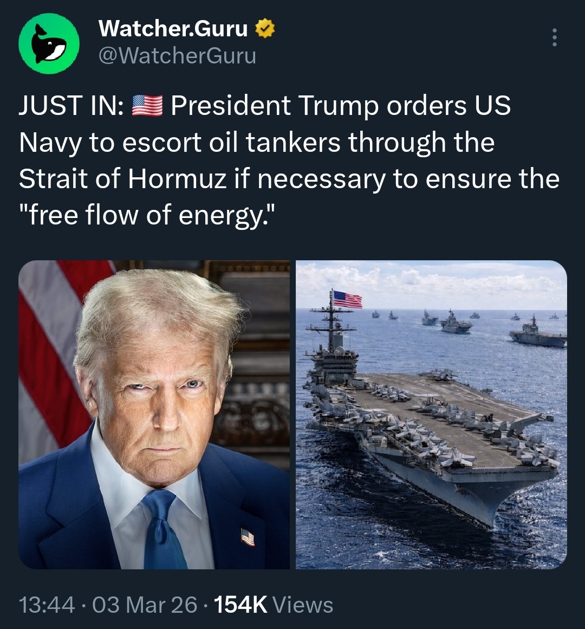
Task: Open the Watcher.Guru whale profile avatar
Action: click(x=49, y=43)
